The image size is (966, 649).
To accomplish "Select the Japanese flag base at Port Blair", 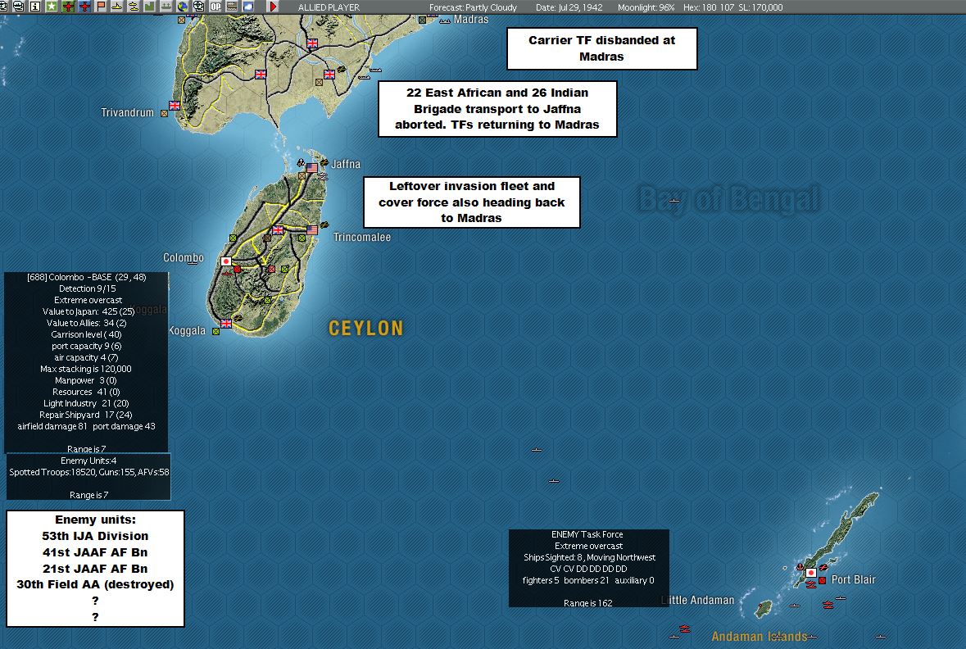I will 811,573.
